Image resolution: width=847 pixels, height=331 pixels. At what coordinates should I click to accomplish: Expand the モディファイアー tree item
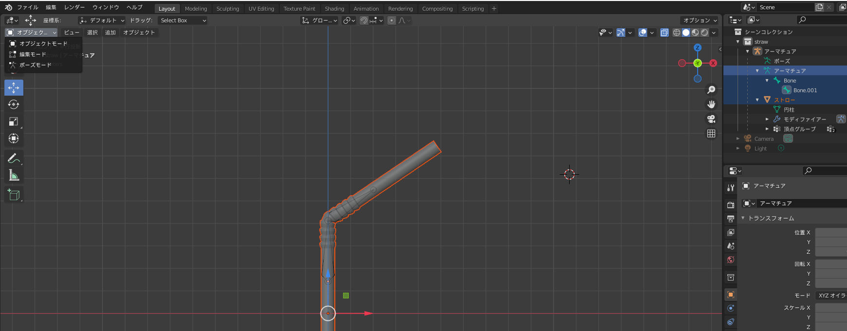coord(767,119)
